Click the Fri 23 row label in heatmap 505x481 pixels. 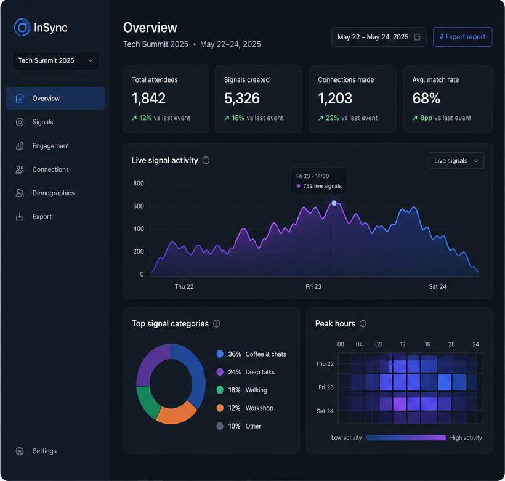tap(326, 387)
